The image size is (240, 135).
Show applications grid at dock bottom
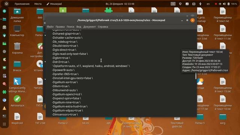coord(4,124)
